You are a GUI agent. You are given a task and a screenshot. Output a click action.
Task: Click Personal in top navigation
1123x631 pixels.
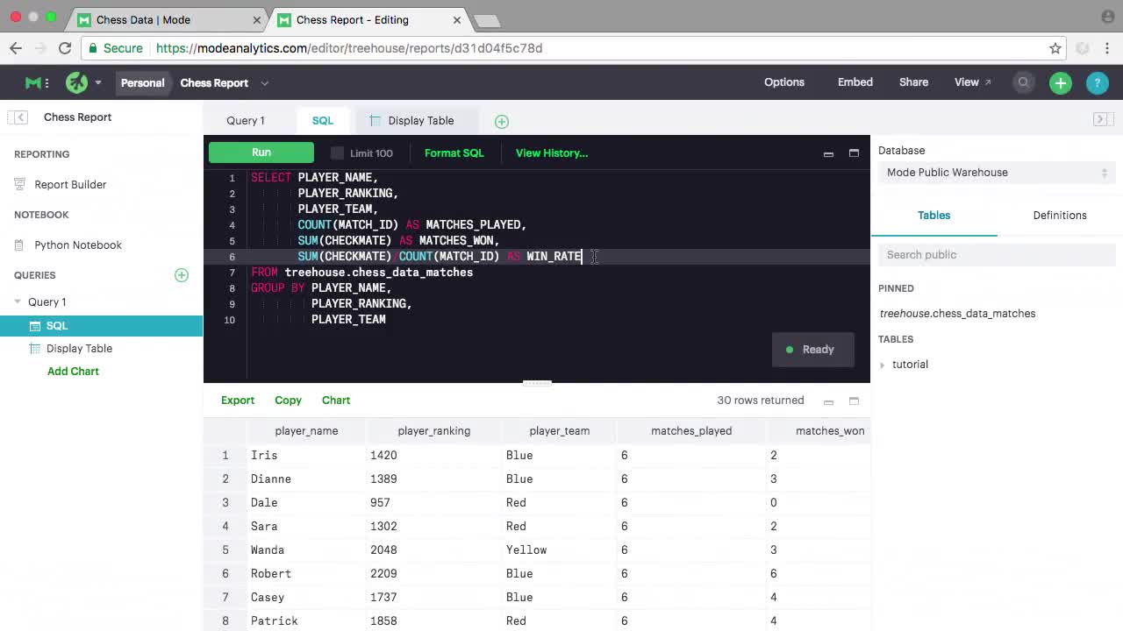coord(142,83)
